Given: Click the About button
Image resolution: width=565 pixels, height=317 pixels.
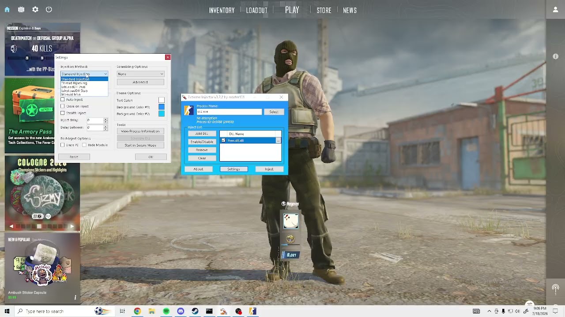Looking at the screenshot, I should coord(198,169).
